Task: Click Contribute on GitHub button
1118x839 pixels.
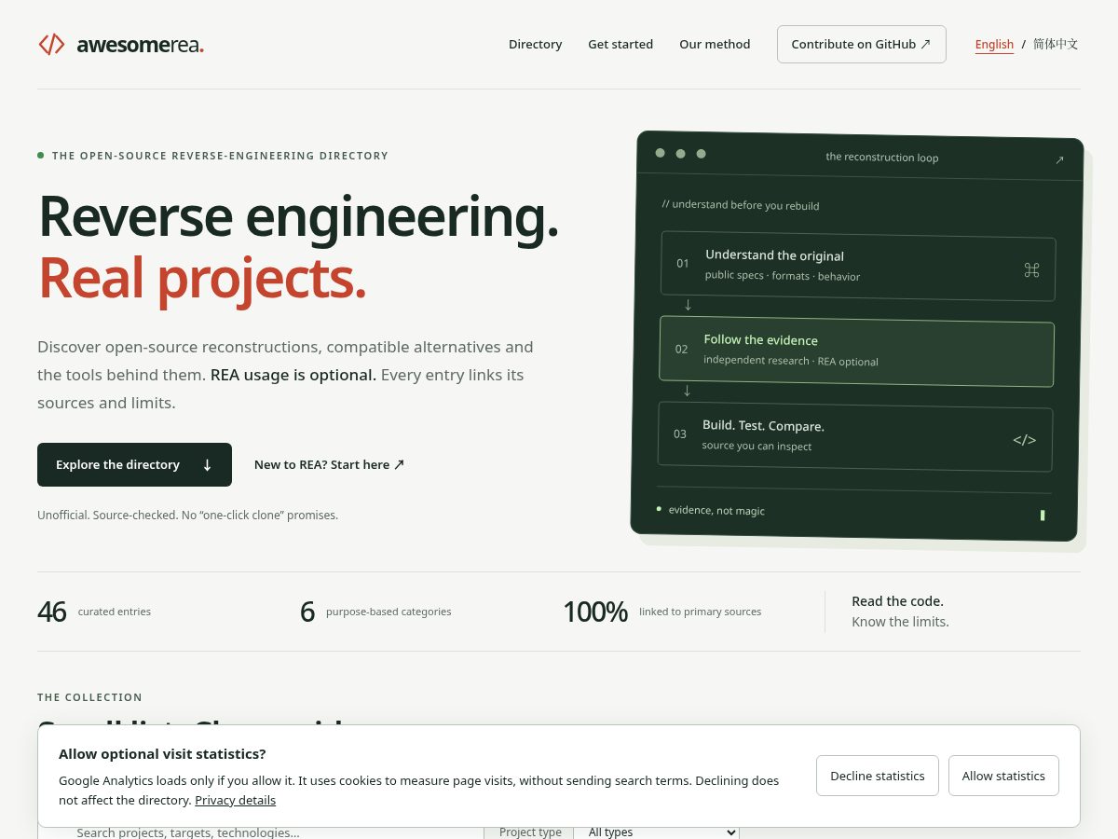Action: pos(861,44)
